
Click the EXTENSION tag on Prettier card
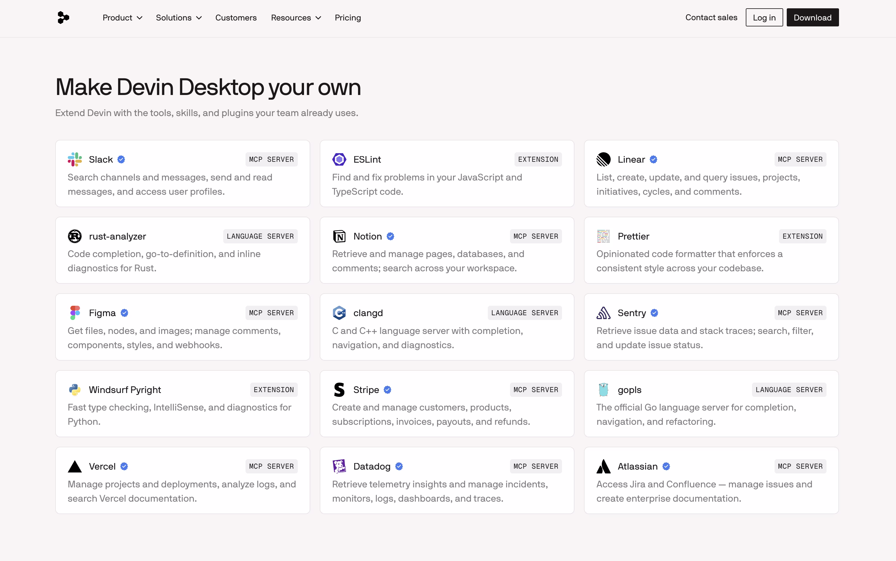coord(802,236)
